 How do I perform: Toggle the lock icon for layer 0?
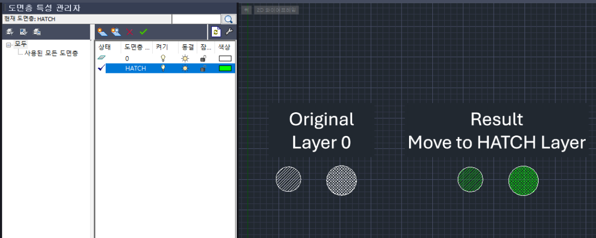[x=203, y=58]
